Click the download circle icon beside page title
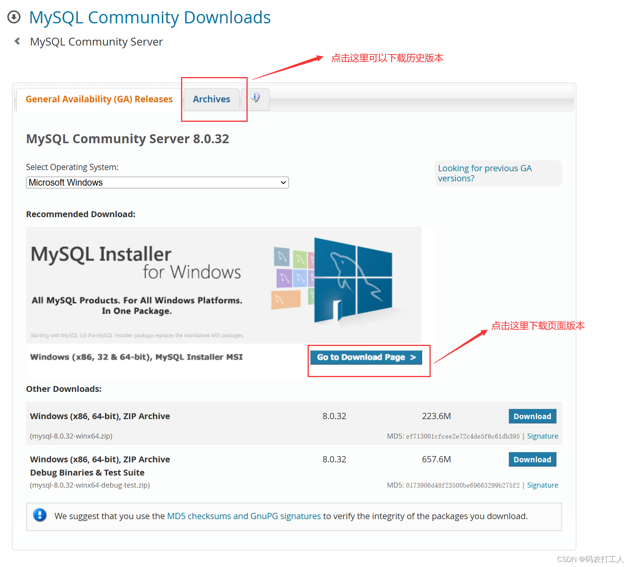 coord(14,17)
